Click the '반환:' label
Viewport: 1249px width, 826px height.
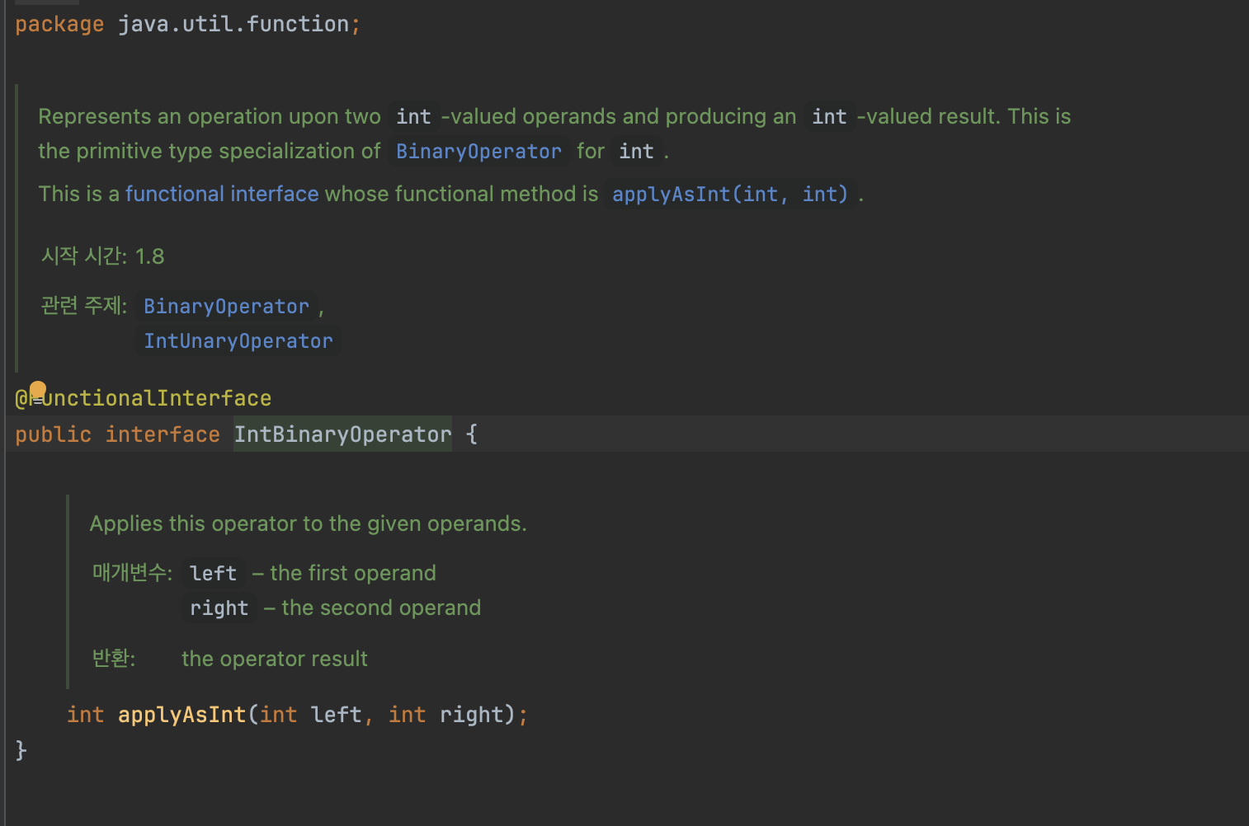pyautogui.click(x=114, y=658)
